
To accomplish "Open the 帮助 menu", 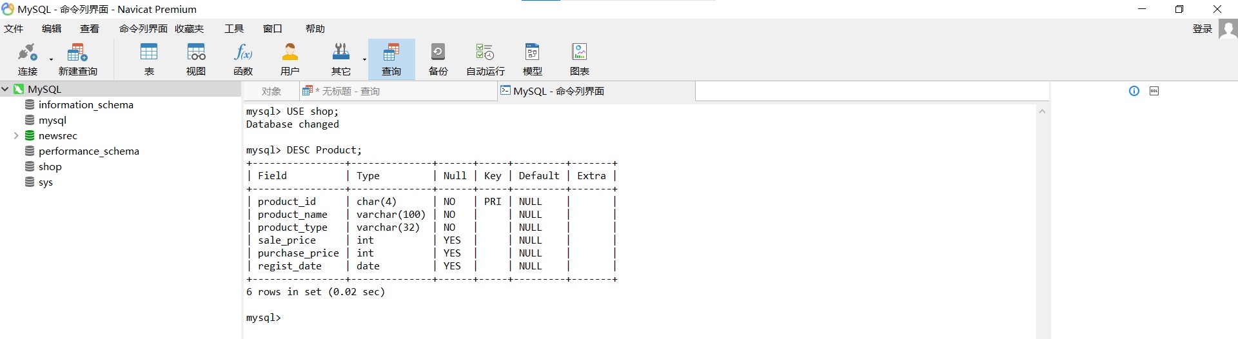I will (x=315, y=29).
